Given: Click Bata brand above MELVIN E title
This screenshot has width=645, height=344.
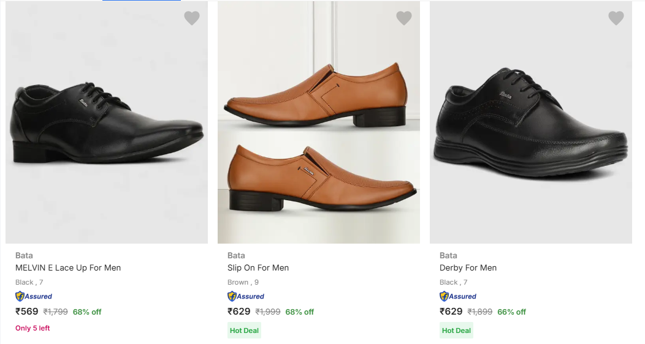Looking at the screenshot, I should click(24, 255).
